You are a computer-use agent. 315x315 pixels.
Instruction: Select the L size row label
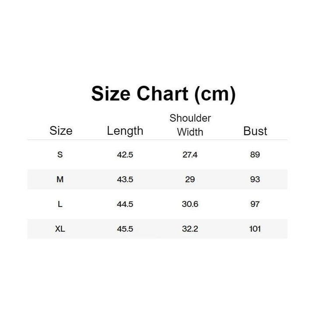[x=60, y=204]
